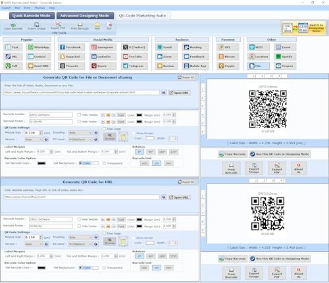Set rotation to 90° in File panel
The width and height of the screenshot is (329, 283).
[x=151, y=152]
